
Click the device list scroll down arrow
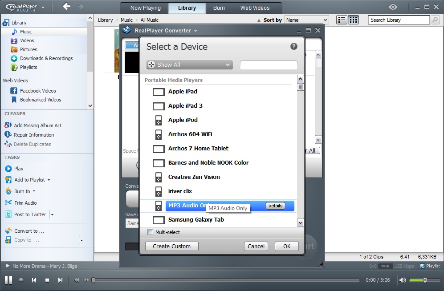pyautogui.click(x=300, y=223)
